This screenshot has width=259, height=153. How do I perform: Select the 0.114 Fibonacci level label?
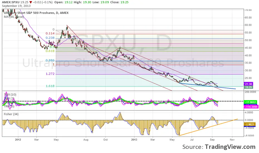pos(50,34)
